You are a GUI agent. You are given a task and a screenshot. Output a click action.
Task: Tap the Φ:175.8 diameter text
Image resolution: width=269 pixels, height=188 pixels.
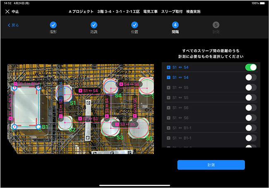point(77,107)
